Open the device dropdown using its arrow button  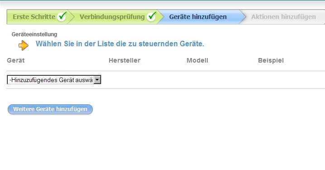[x=97, y=80]
